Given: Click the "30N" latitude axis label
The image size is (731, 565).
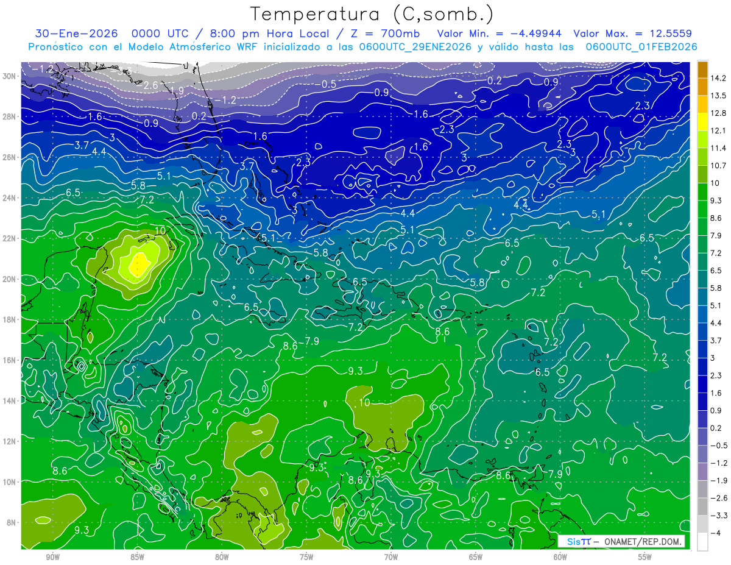Looking at the screenshot, I should pyautogui.click(x=9, y=76).
